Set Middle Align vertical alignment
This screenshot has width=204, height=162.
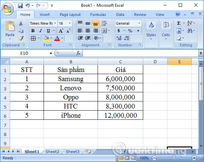[x=88, y=23]
